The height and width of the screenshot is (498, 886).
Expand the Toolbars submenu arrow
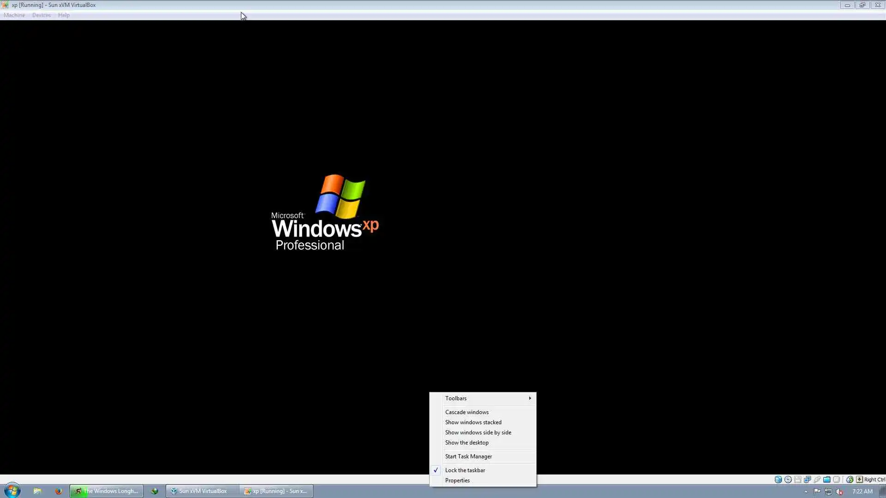(x=530, y=398)
